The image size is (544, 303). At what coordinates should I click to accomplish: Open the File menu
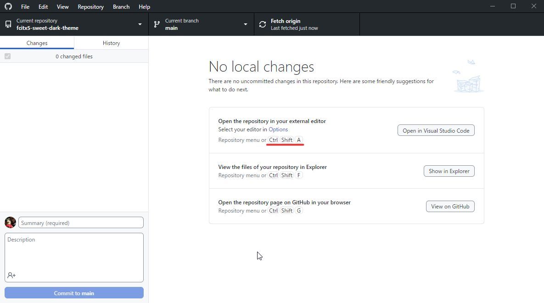pyautogui.click(x=25, y=6)
